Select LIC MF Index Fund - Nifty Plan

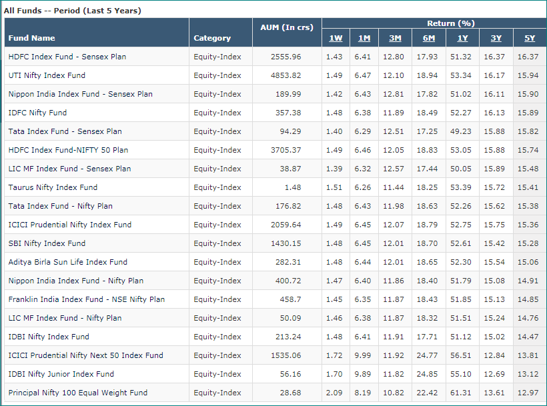pyautogui.click(x=65, y=318)
